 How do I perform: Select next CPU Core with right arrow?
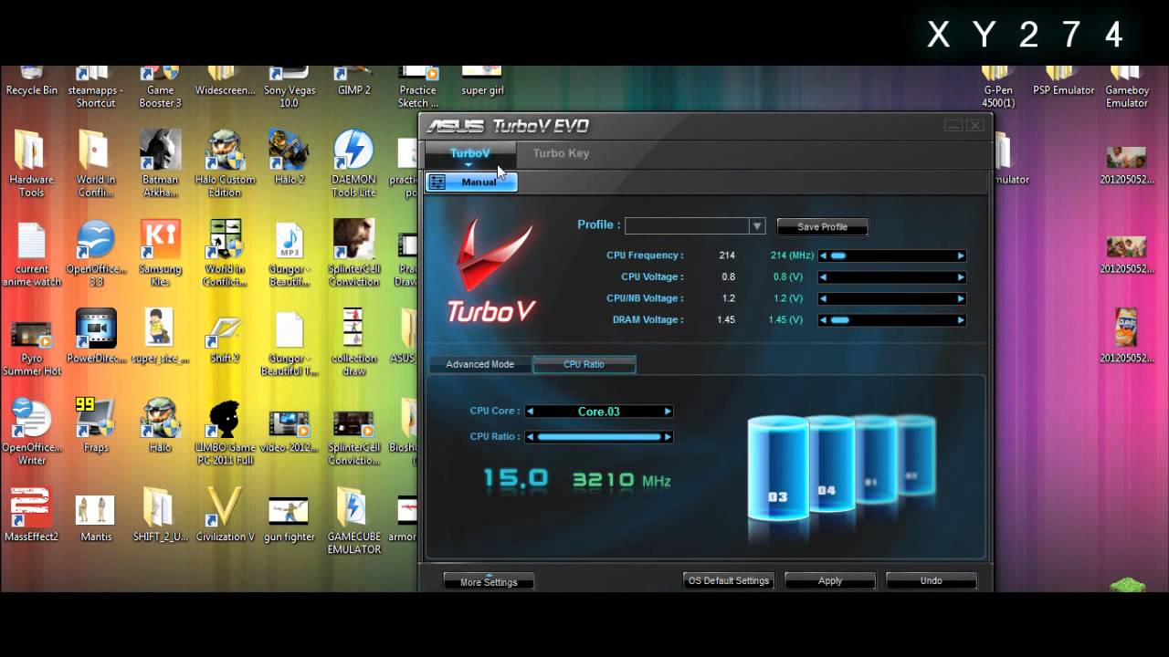click(668, 412)
